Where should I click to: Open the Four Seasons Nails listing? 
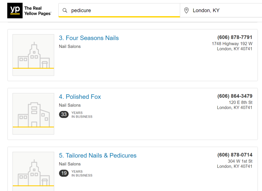point(89,38)
